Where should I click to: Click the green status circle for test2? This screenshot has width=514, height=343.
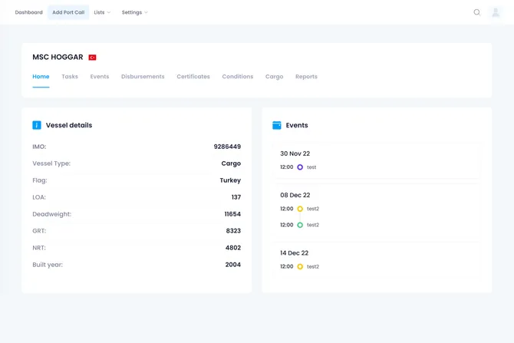point(300,225)
